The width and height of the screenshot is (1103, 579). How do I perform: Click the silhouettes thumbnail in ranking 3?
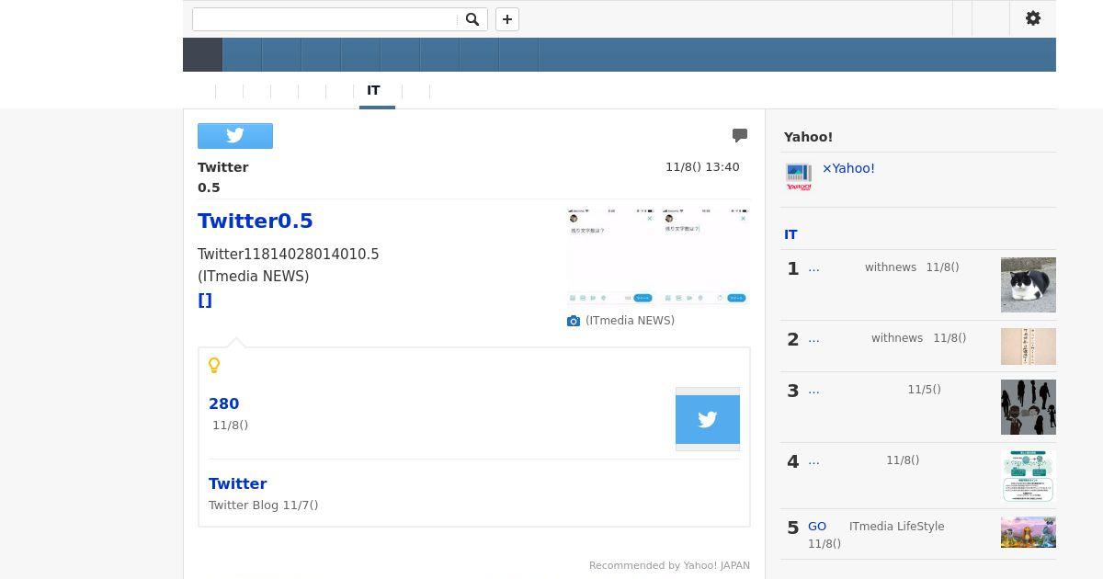(1029, 407)
